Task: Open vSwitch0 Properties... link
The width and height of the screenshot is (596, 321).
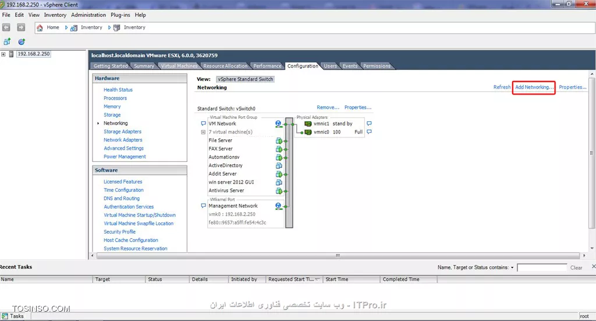Action: (358, 107)
